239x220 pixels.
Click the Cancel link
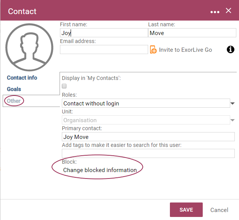click(x=219, y=210)
